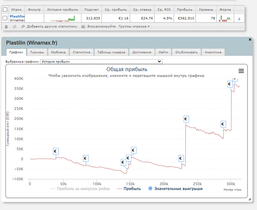The height and width of the screenshot is (210, 257).
Task: Click the copy icon beside Добавить другую статистику
Action: (23, 26)
